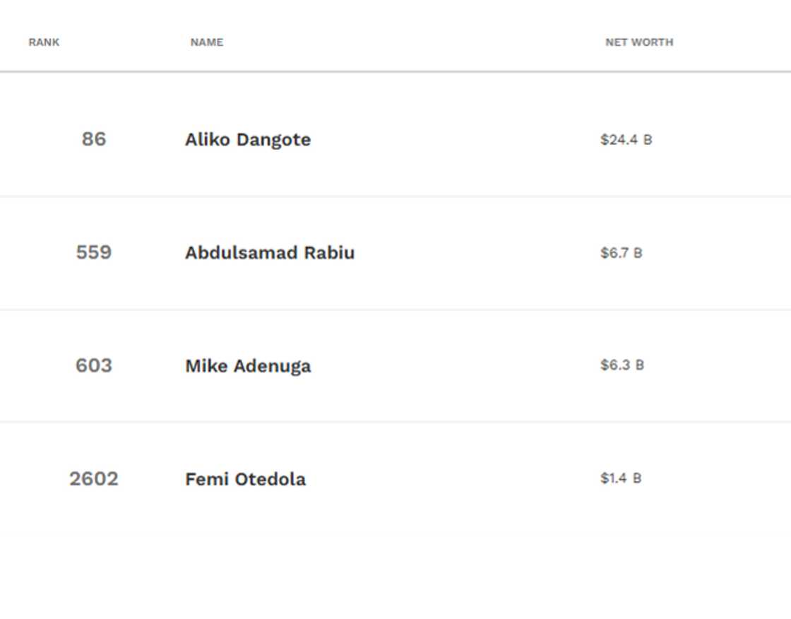Screen dimensions: 791x619
Task: Open Abdulsamad Rabiu's name link
Action: coord(270,253)
